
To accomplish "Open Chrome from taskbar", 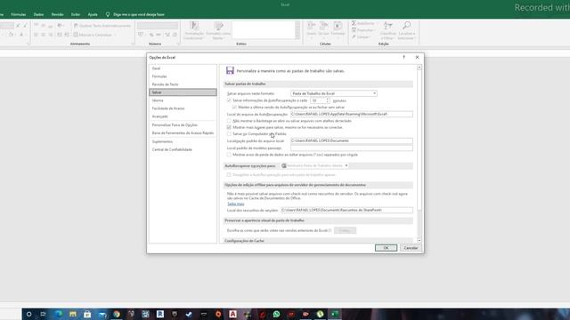I will pos(117,314).
